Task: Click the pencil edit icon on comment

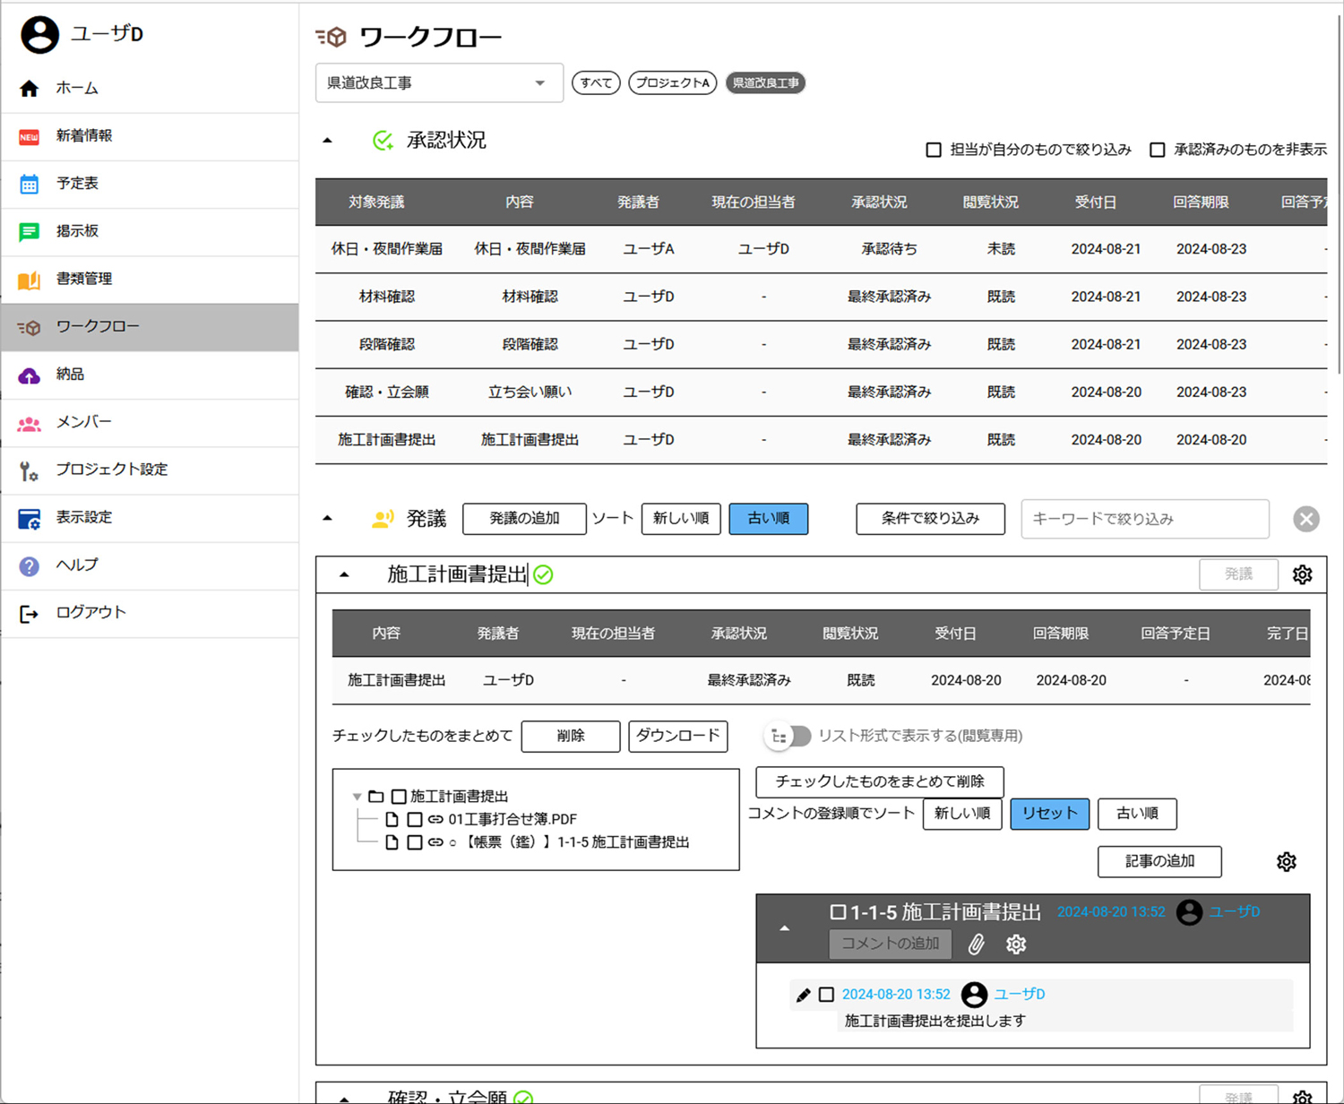Action: pos(803,995)
